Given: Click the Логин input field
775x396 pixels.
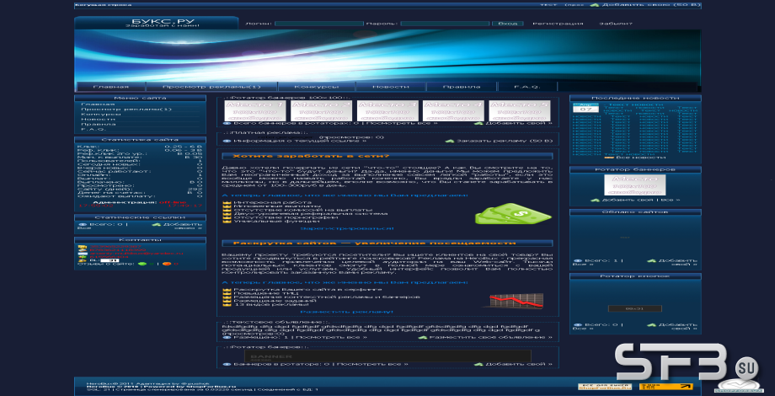Looking at the screenshot, I should 319,24.
